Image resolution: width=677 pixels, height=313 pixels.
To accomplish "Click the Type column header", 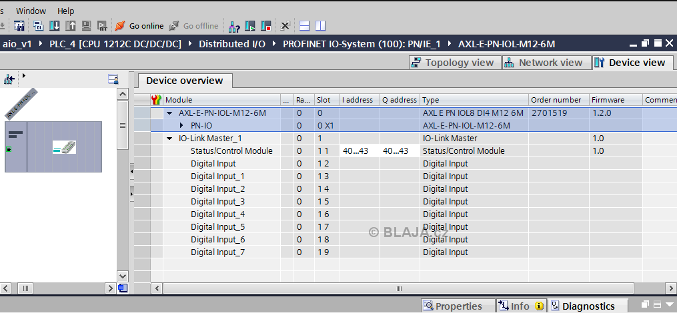I will pos(474,100).
